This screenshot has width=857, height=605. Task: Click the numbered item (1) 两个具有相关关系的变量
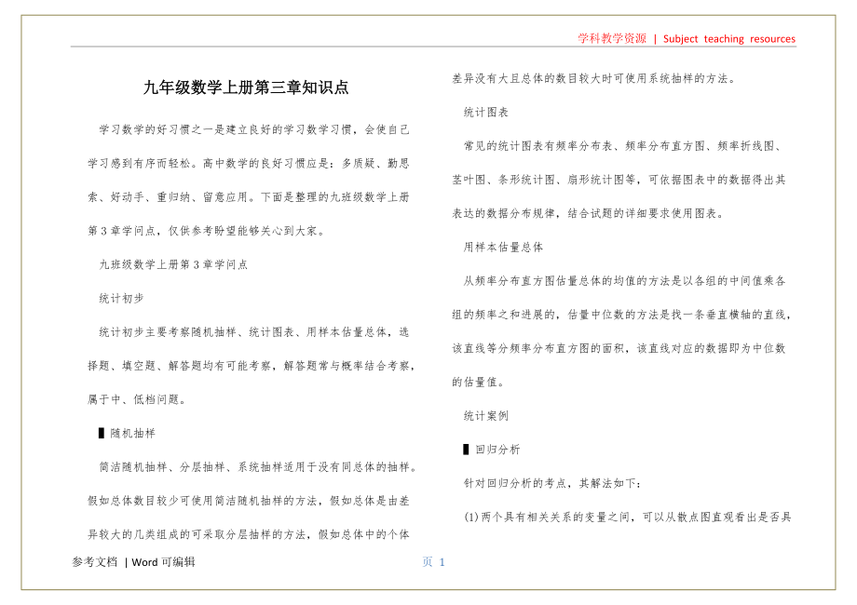coord(627,517)
